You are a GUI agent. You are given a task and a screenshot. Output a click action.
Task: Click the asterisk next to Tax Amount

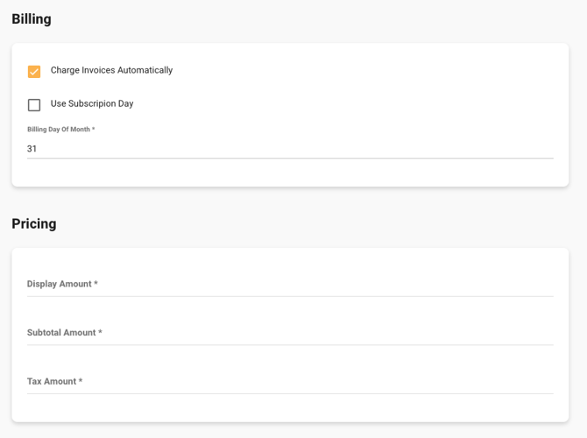click(x=81, y=382)
